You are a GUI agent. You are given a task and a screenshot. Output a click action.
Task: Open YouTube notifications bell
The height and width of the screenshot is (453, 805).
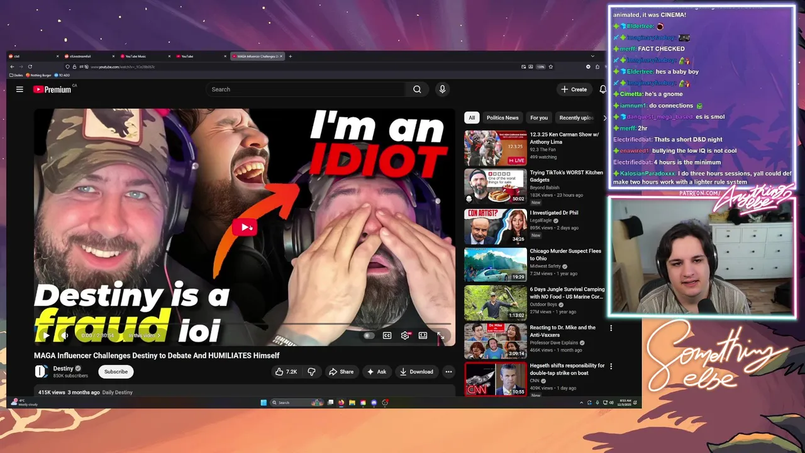pos(602,89)
